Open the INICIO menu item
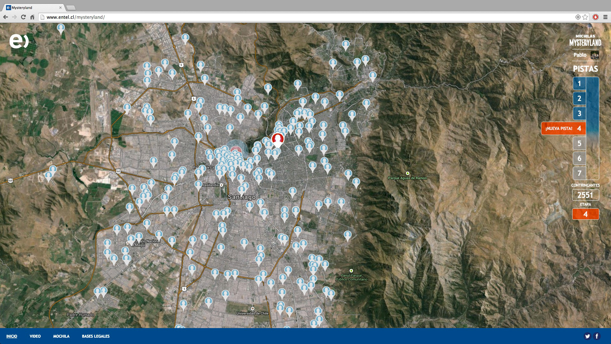The width and height of the screenshot is (611, 344). [12, 336]
